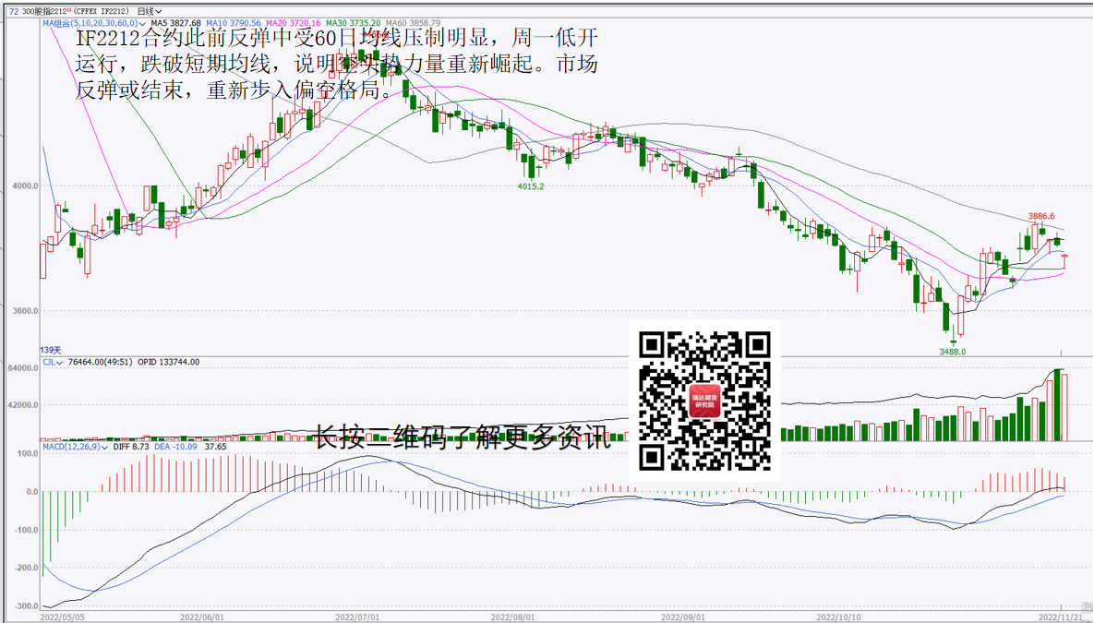The width and height of the screenshot is (1094, 623).
Task: Click the 3886.6 high price marker
Action: coord(1041,216)
